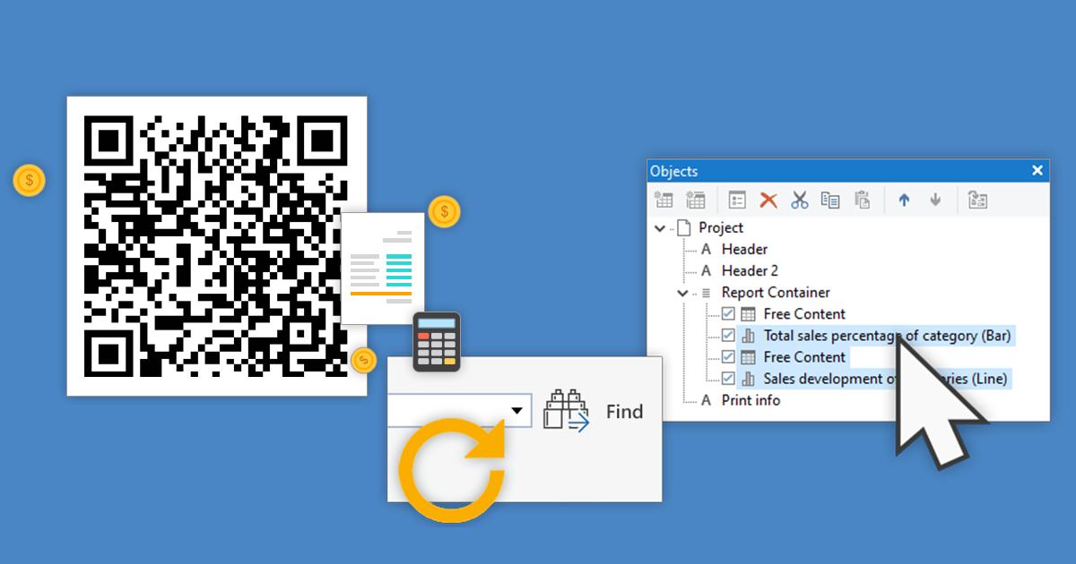Click the Objects panel title

[673, 171]
